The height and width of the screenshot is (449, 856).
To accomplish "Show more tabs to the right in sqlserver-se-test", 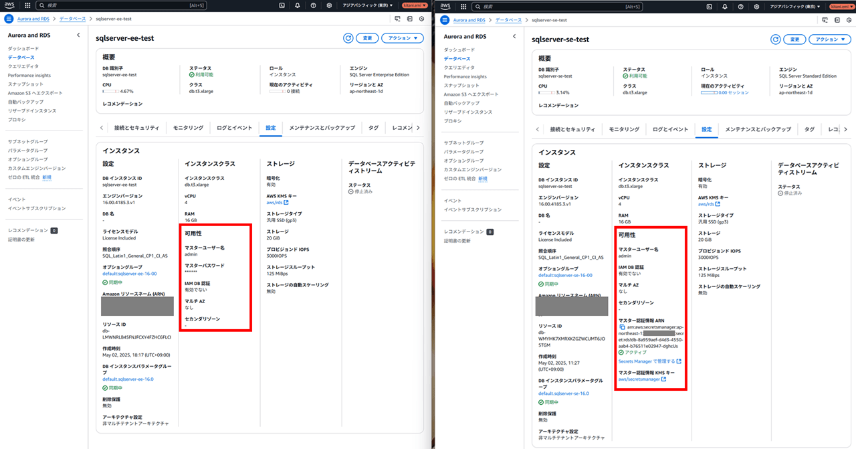I will pyautogui.click(x=845, y=129).
